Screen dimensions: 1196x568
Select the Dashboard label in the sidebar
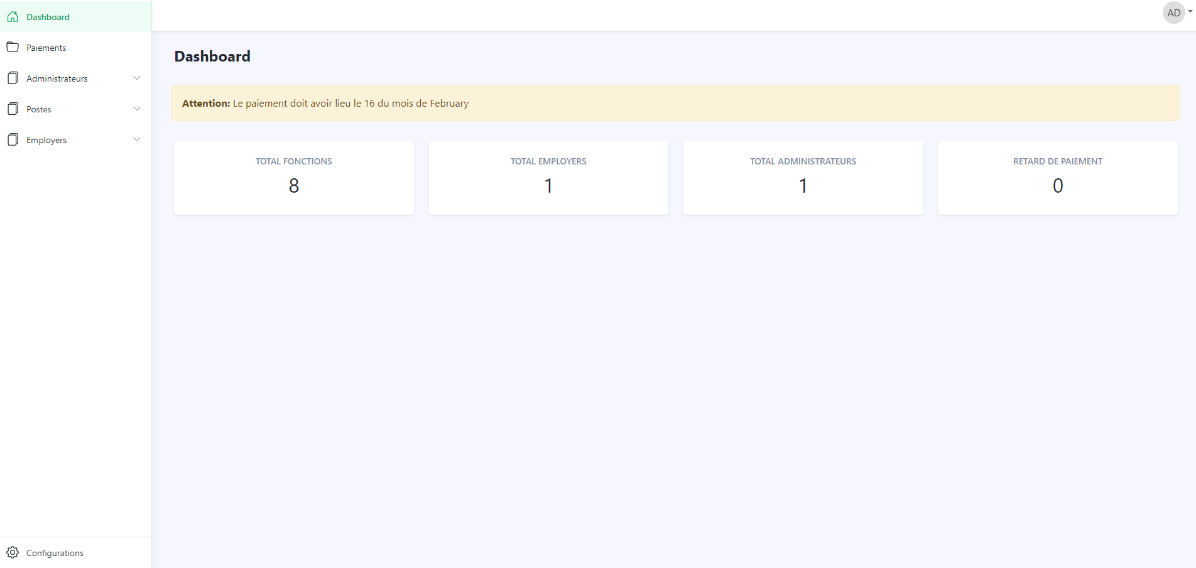[x=48, y=17]
